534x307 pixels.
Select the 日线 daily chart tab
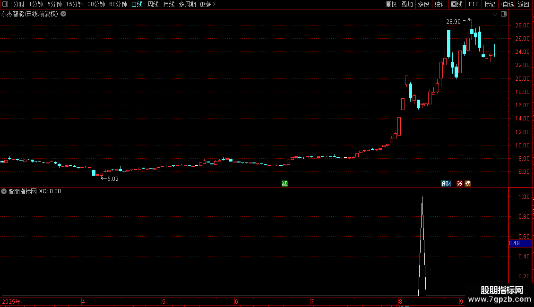pos(137,4)
